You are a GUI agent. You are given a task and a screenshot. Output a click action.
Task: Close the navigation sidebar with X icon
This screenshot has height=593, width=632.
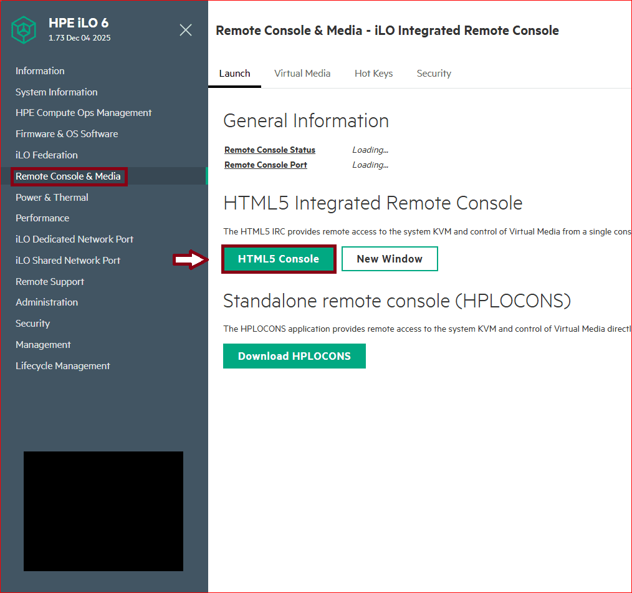coord(186,30)
